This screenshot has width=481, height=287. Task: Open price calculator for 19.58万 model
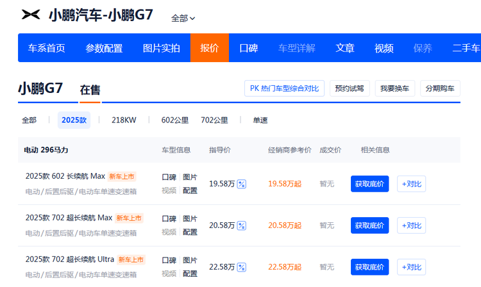click(242, 184)
